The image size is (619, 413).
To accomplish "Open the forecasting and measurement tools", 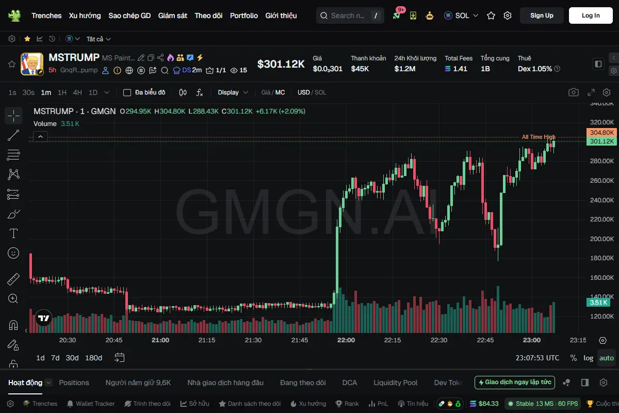I will tap(13, 194).
